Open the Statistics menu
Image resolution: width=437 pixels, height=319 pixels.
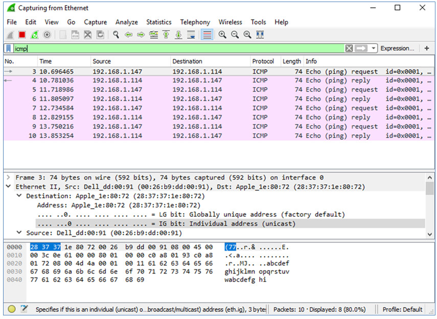click(x=158, y=22)
